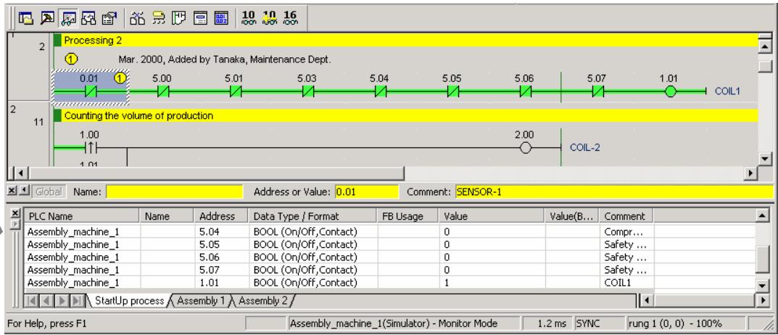
Task: Sort by the Address column header
Action: 221,216
